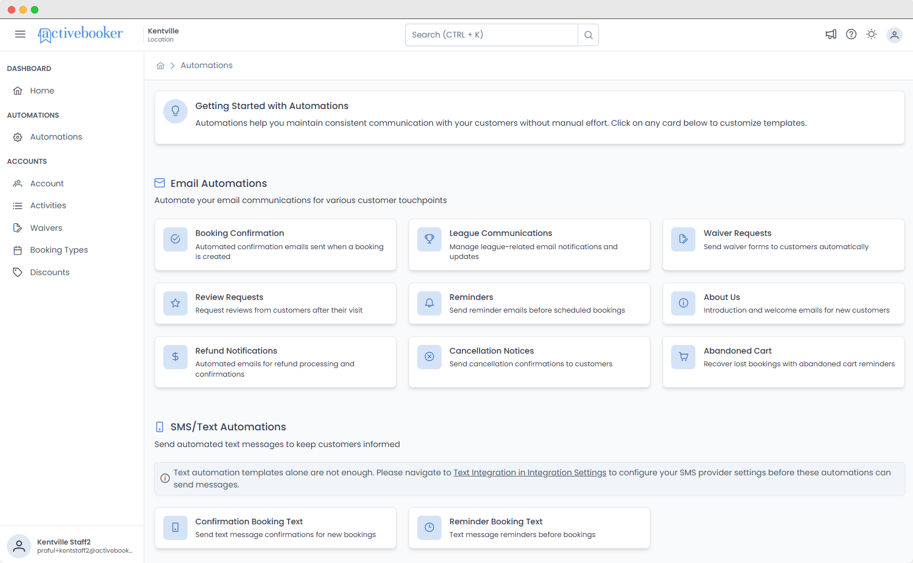Click "SMS/Text Automations" section heading
Screen dimensions: 913x563
tap(228, 427)
